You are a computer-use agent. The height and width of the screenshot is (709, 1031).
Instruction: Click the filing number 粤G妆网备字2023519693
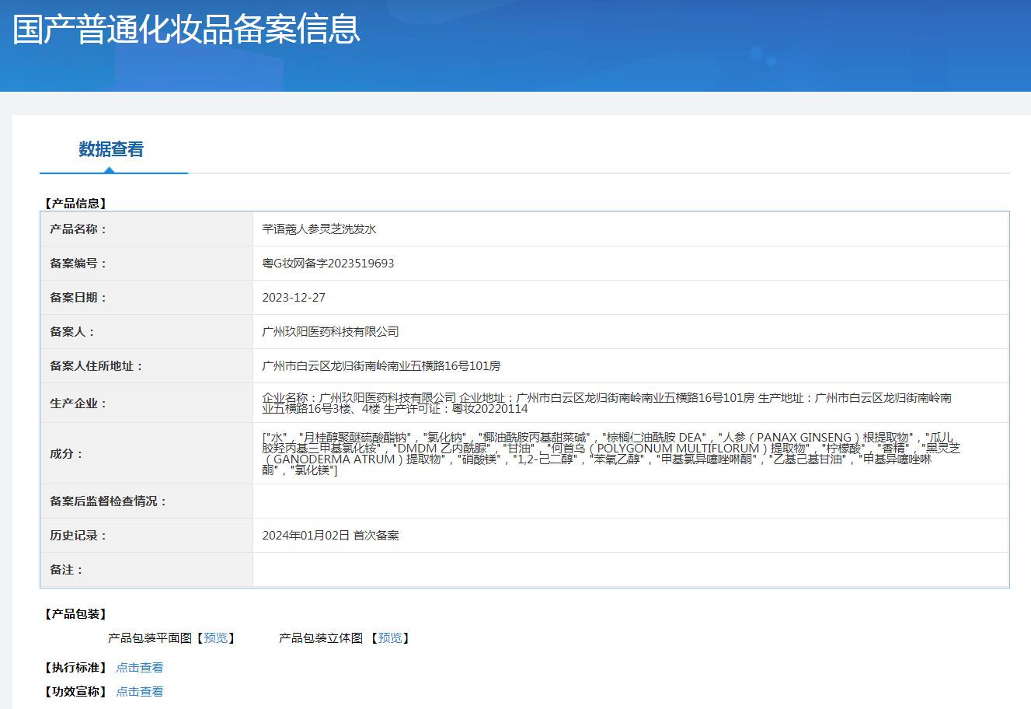[x=328, y=264]
